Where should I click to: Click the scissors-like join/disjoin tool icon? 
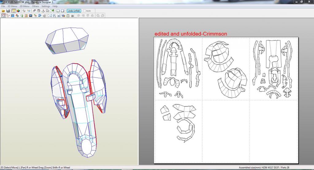click(x=8, y=16)
